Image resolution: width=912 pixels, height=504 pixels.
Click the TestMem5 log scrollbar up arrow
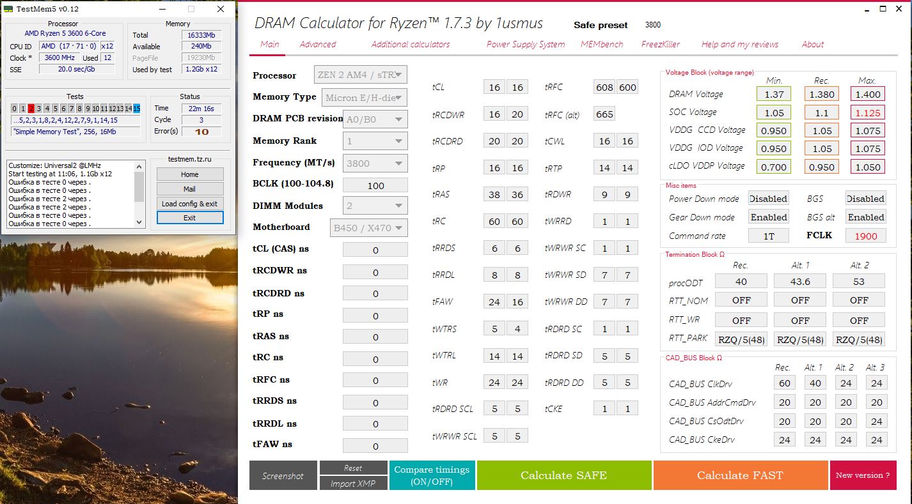pos(140,166)
